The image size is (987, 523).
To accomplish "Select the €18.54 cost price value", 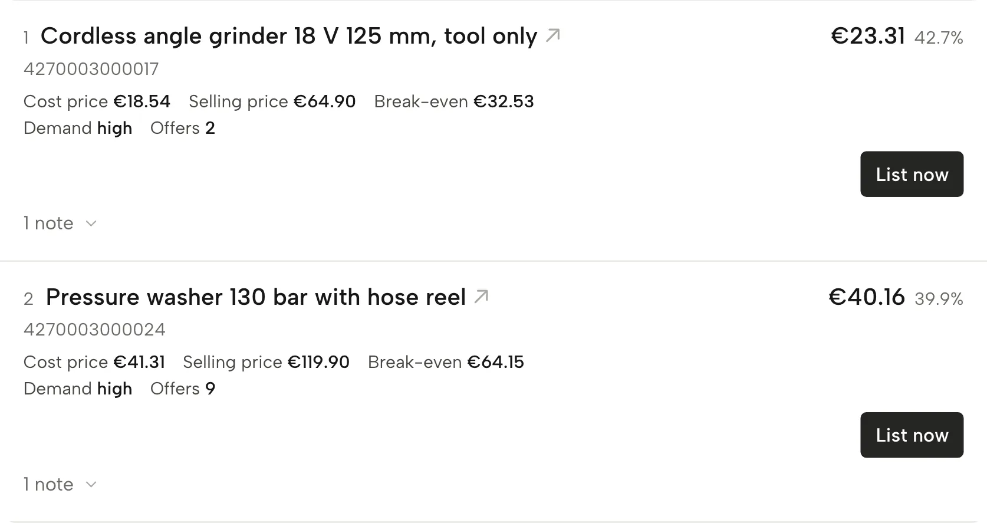I will (x=142, y=101).
